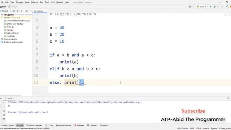Hide the Project panel with minus icon
This screenshot has height=130, width=231.
30,11
